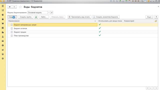Go back with the left arrow
160x90 pixels.
pyautogui.click(x=10, y=7)
